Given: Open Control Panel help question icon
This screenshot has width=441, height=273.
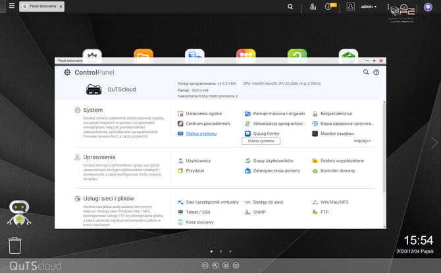Looking at the screenshot, I should [376, 72].
